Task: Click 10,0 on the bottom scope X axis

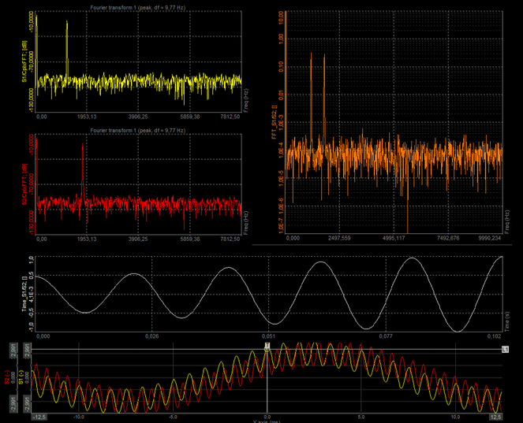Action: click(455, 417)
